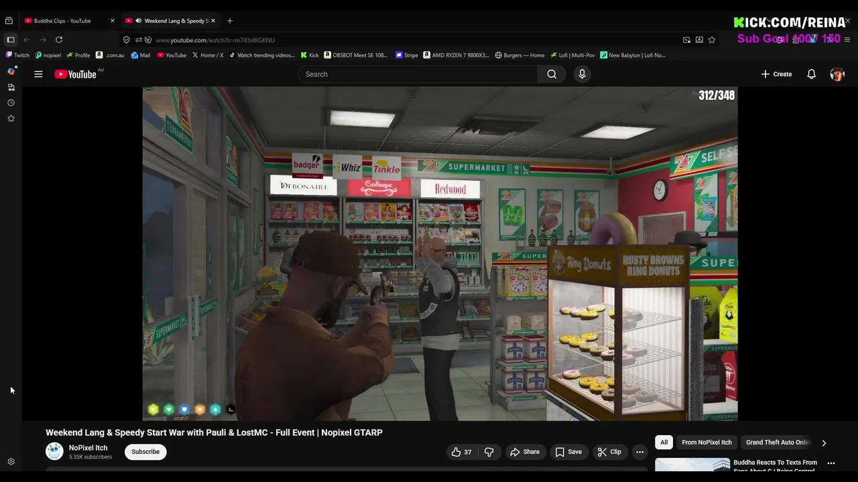The height and width of the screenshot is (482, 858).
Task: Go forward in browser history
Action: tap(42, 40)
